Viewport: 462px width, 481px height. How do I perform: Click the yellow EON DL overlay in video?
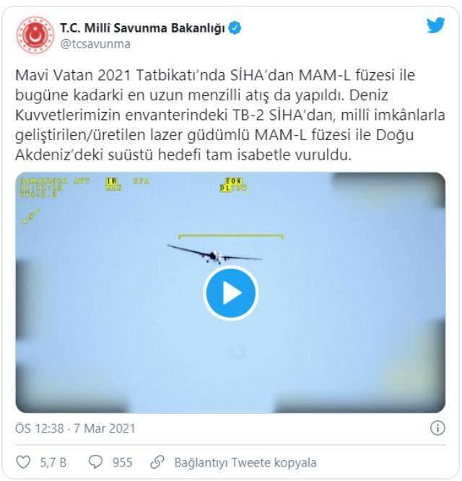[233, 185]
